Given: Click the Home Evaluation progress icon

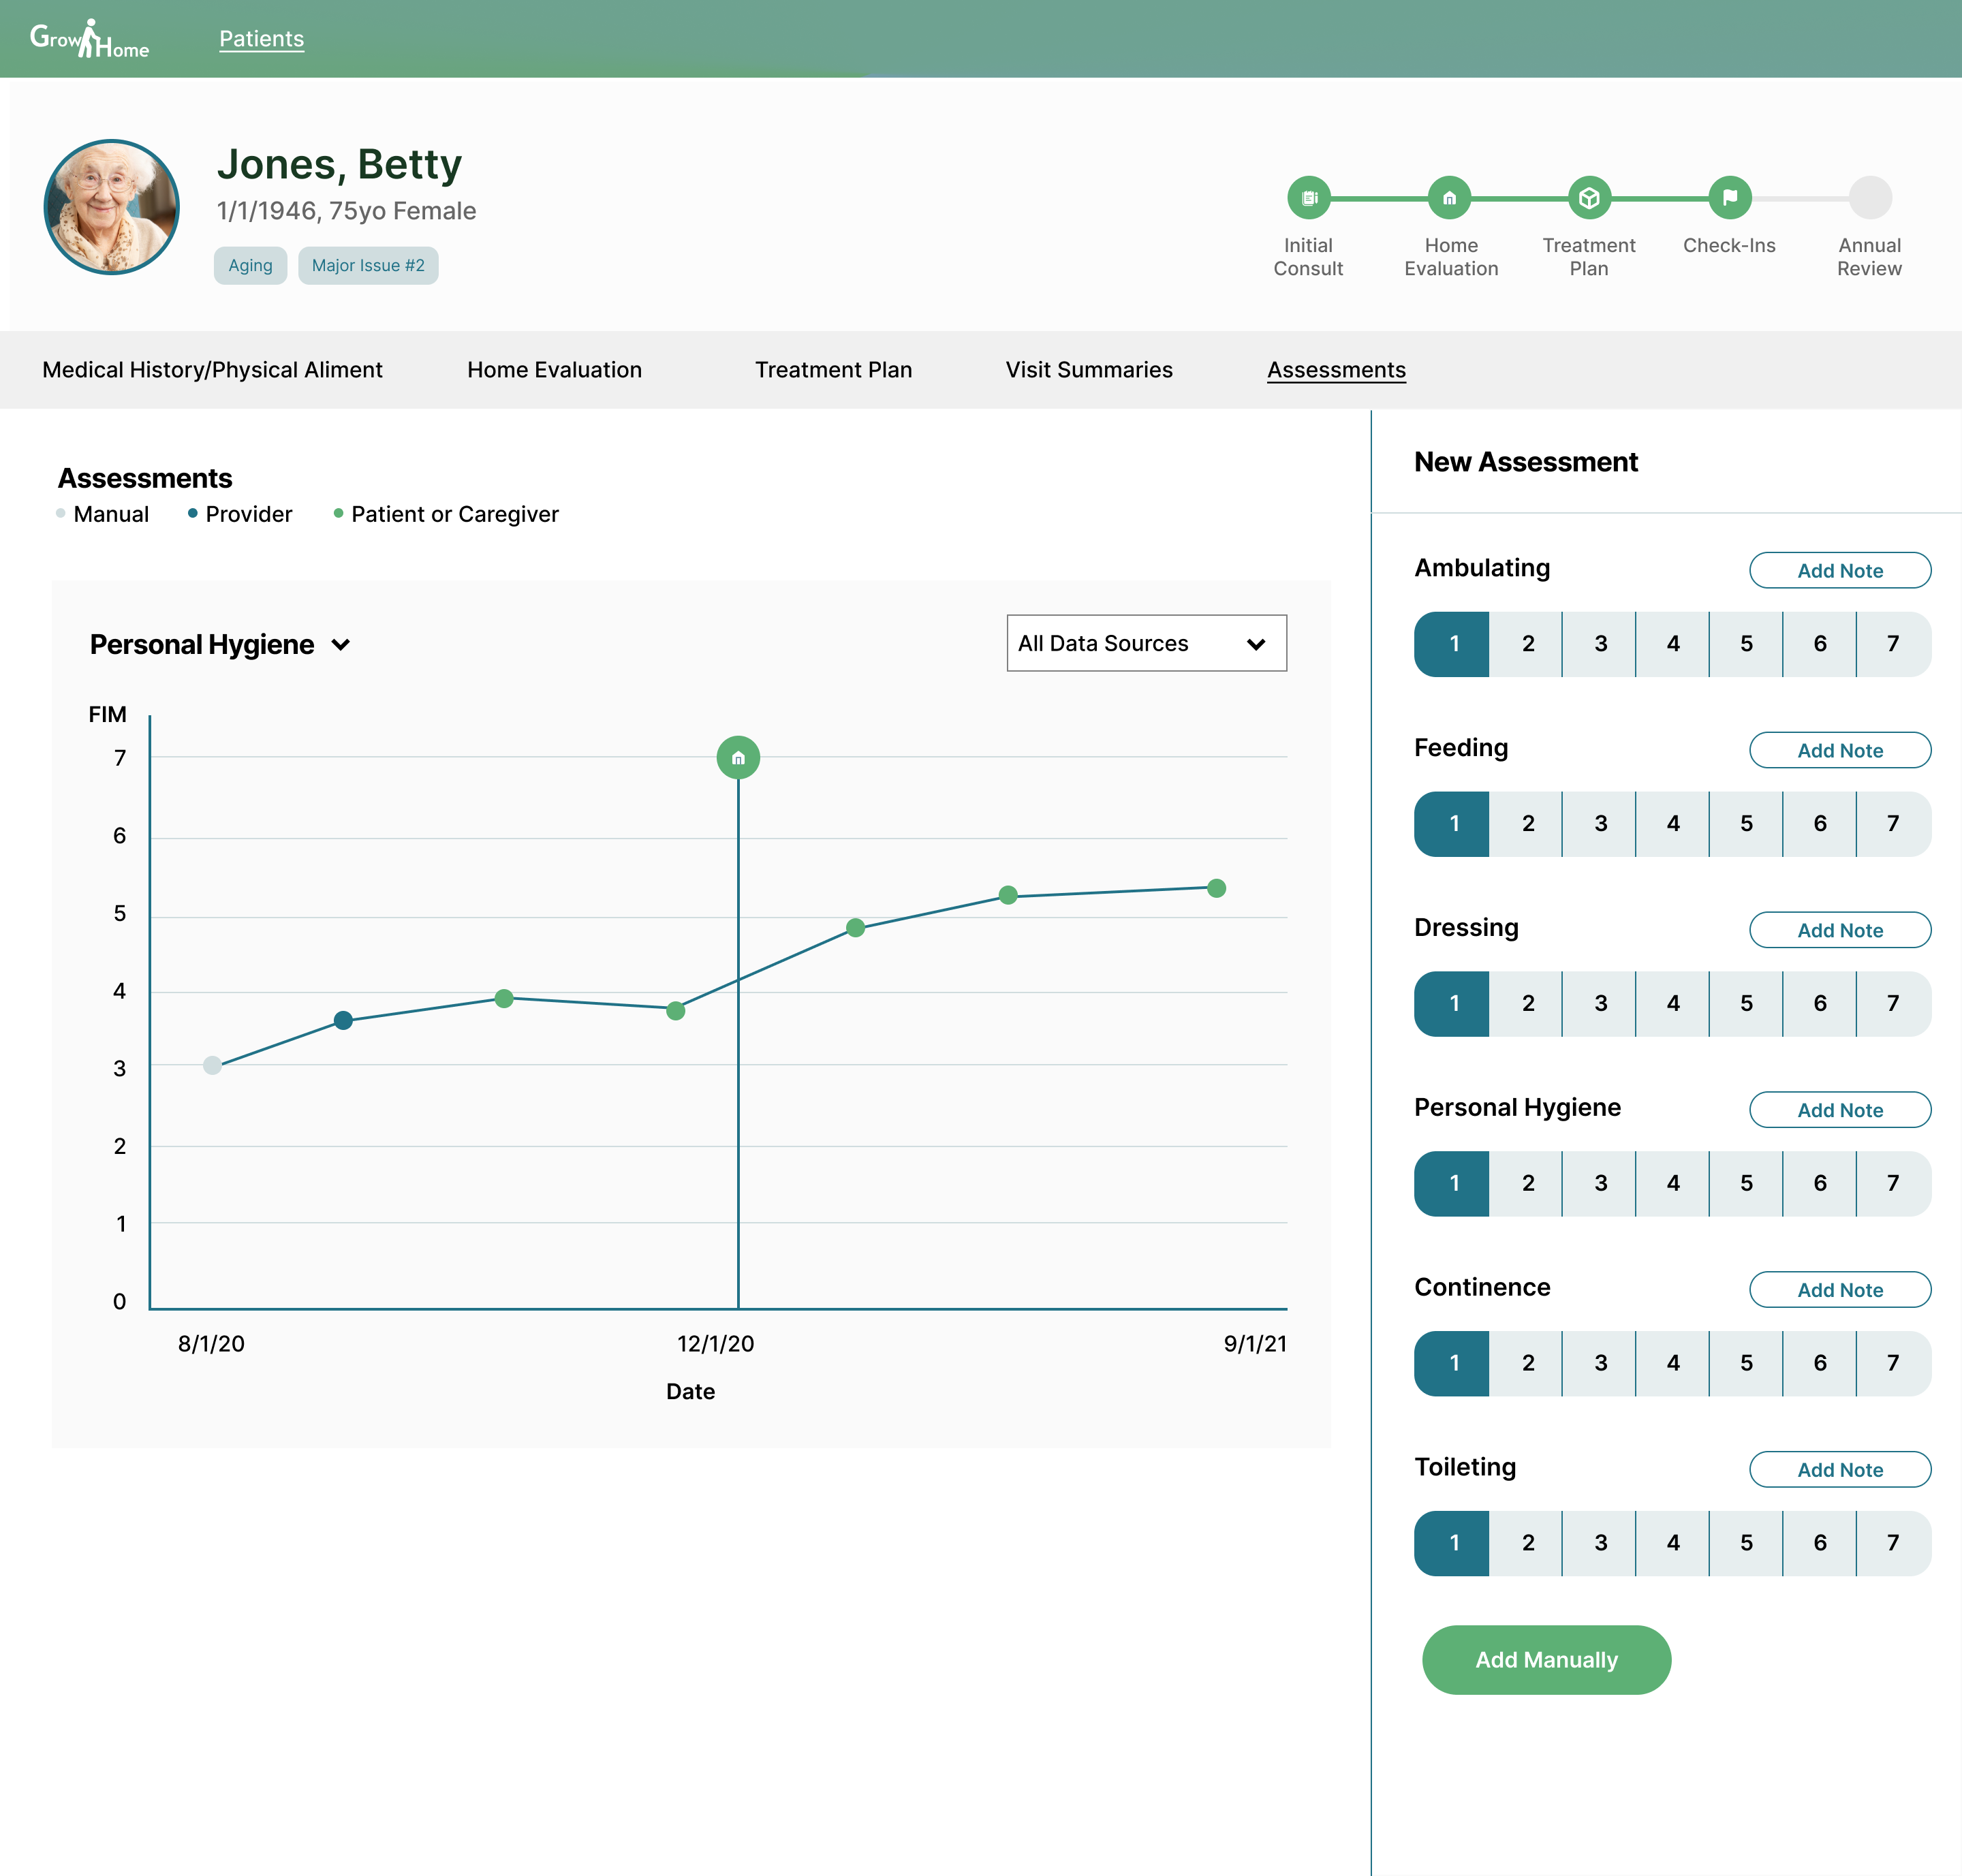Looking at the screenshot, I should pyautogui.click(x=1449, y=198).
